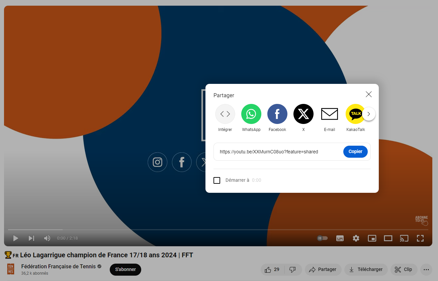Image resolution: width=438 pixels, height=281 pixels.
Task: Toggle subtitles in the player
Action: (340, 238)
